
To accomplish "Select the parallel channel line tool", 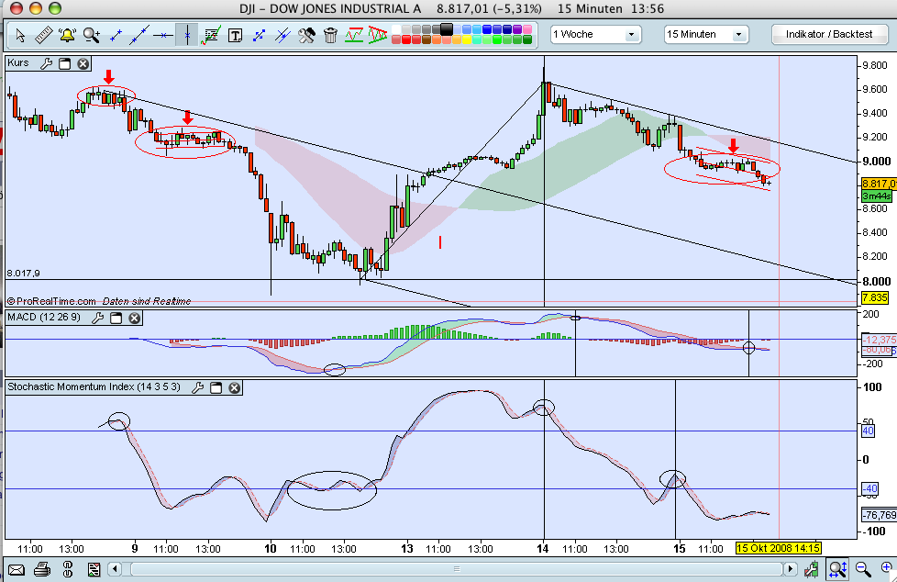I will pyautogui.click(x=282, y=36).
